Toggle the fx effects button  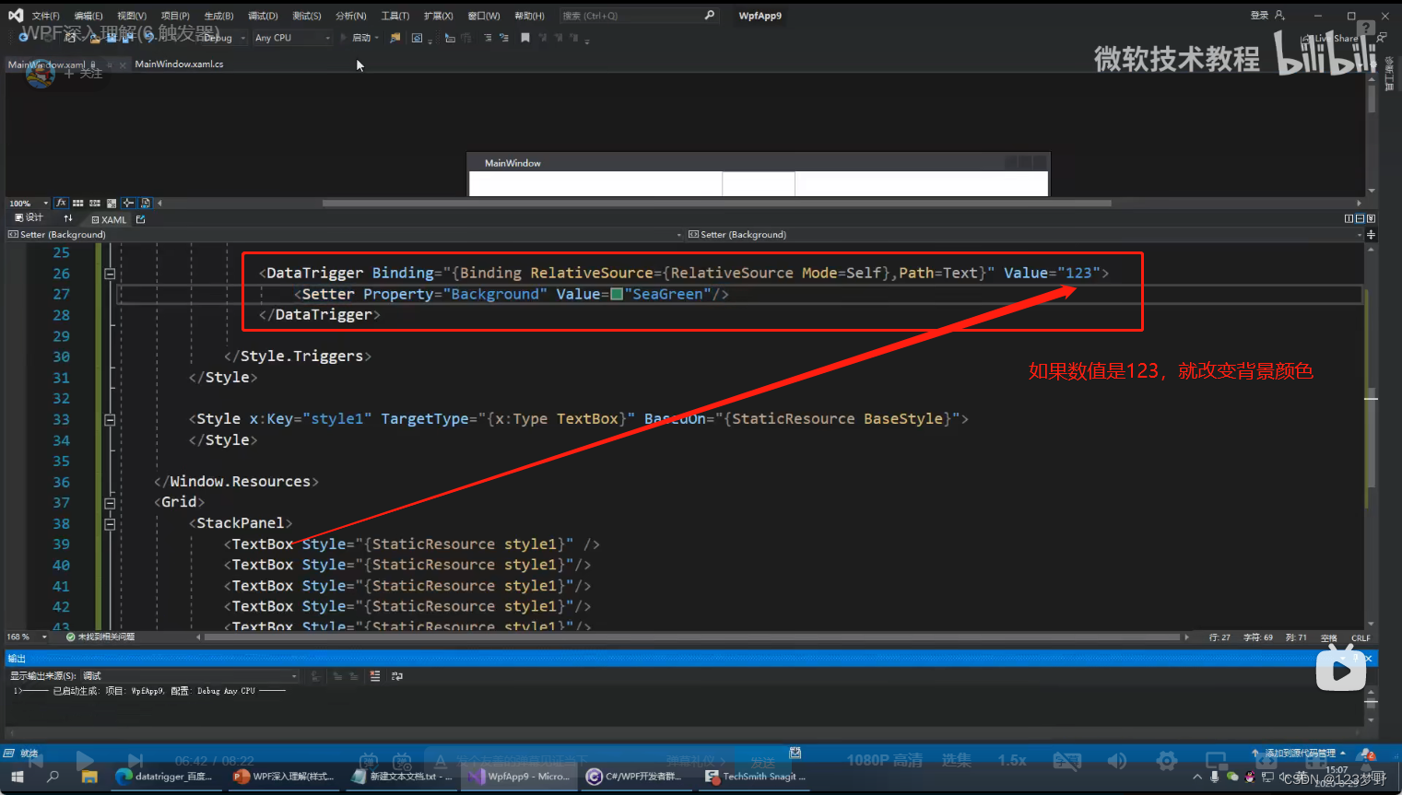[61, 203]
